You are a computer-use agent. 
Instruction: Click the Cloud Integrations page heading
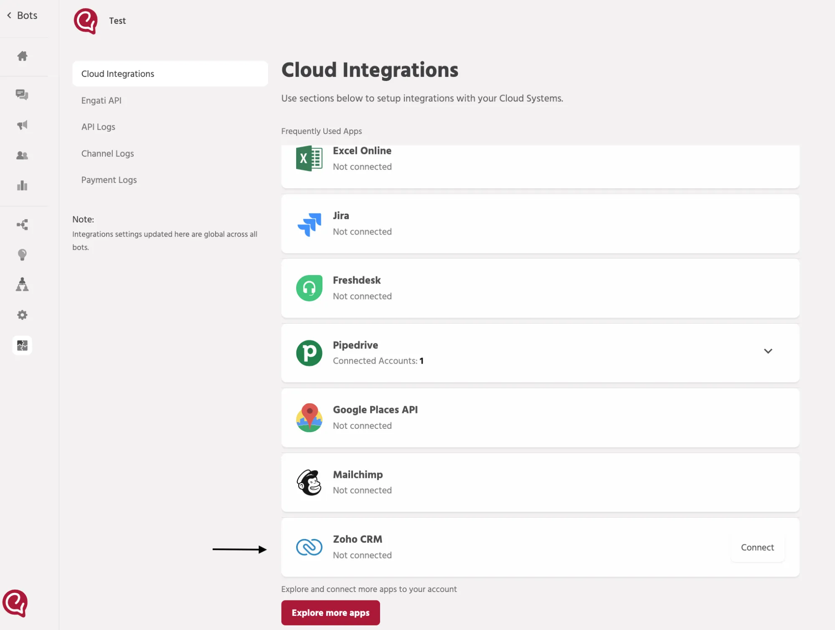click(x=370, y=70)
